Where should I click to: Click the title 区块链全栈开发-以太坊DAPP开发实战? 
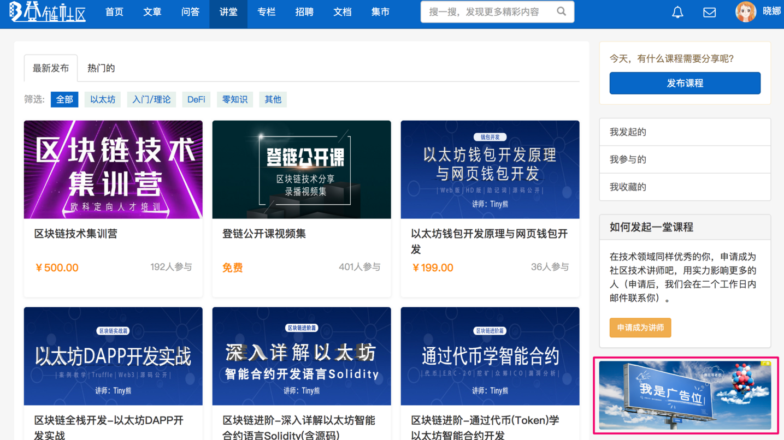(x=109, y=427)
